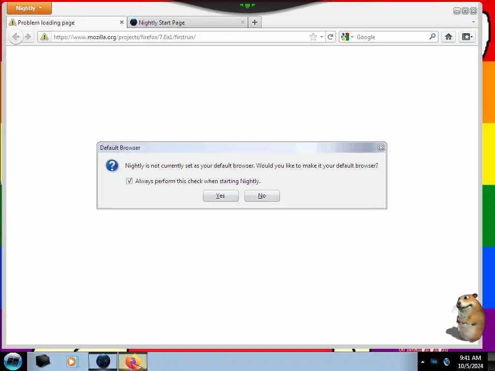The width and height of the screenshot is (495, 371).
Task: Switch to the Problem loading page tab
Action: (x=67, y=22)
